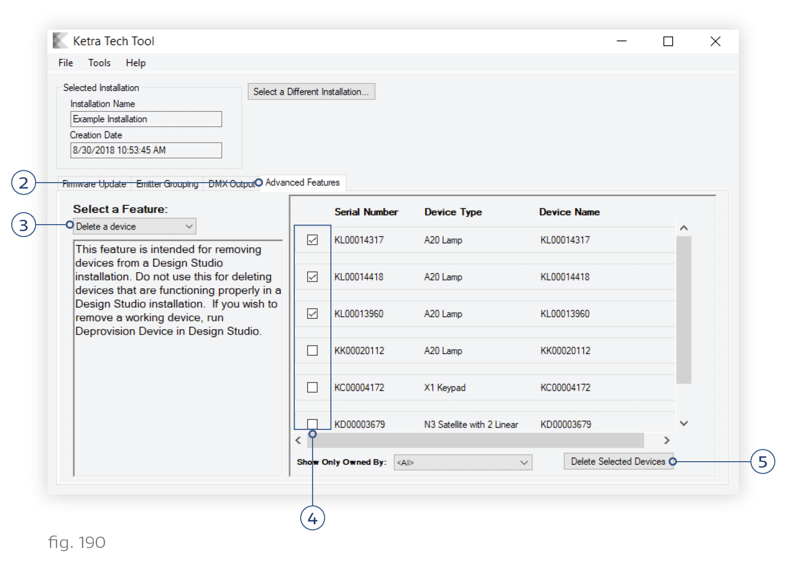Click the device list scroll up arrow

tap(684, 228)
